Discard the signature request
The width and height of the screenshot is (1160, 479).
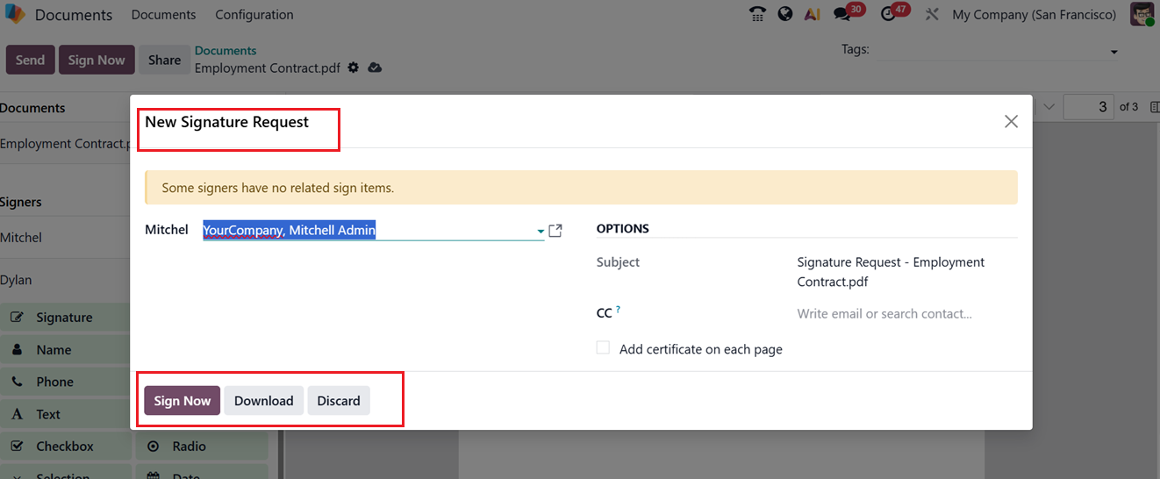click(x=339, y=401)
